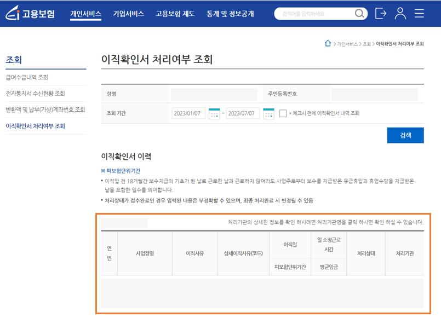The width and height of the screenshot is (441, 329).
Task: Open the 피보험단위기간 link
Action: point(122,170)
